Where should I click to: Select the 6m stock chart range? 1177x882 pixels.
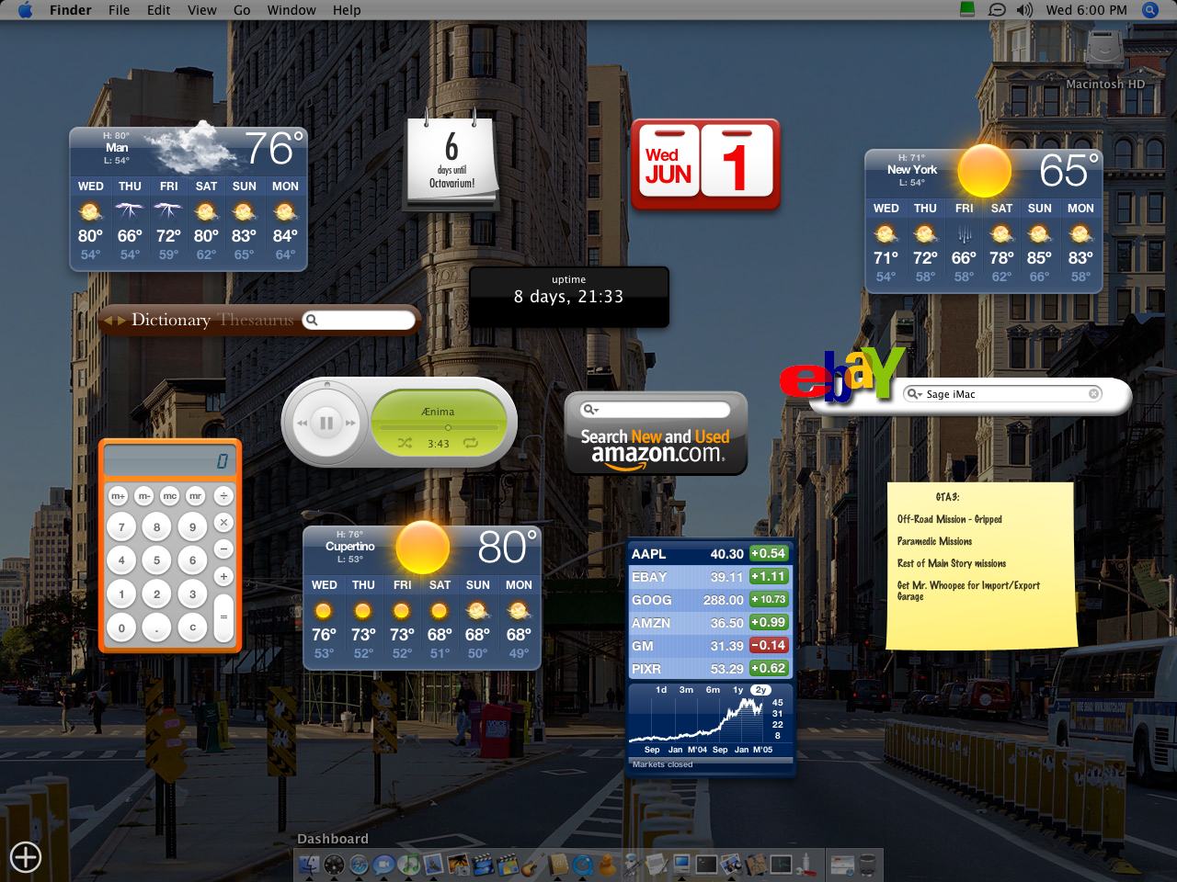[713, 690]
